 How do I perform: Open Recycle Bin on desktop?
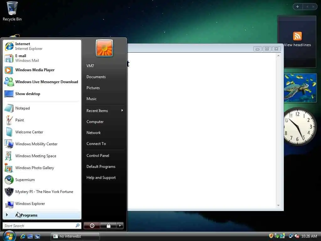click(x=12, y=11)
